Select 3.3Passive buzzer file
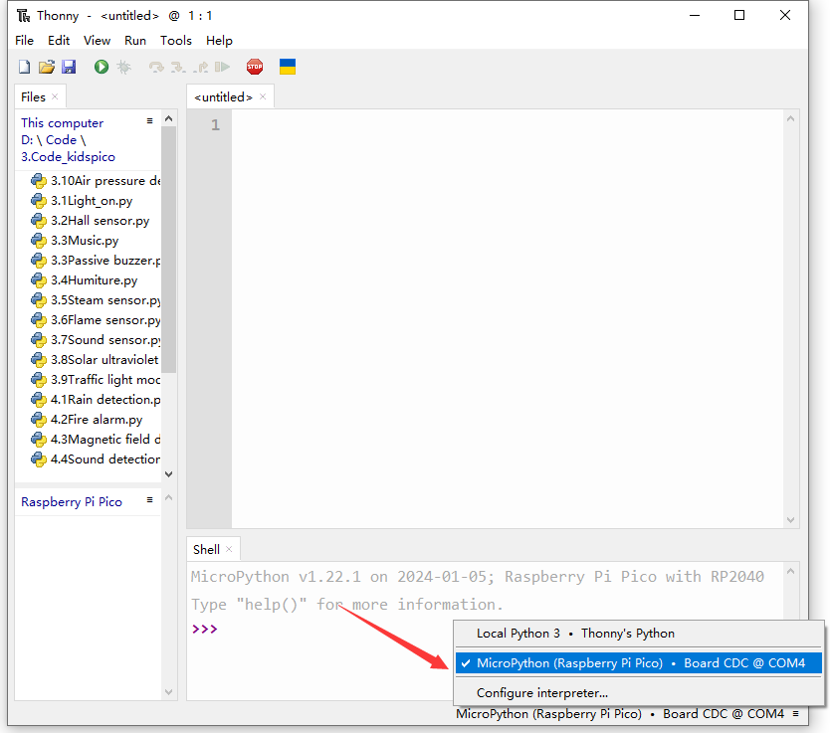 pos(96,261)
